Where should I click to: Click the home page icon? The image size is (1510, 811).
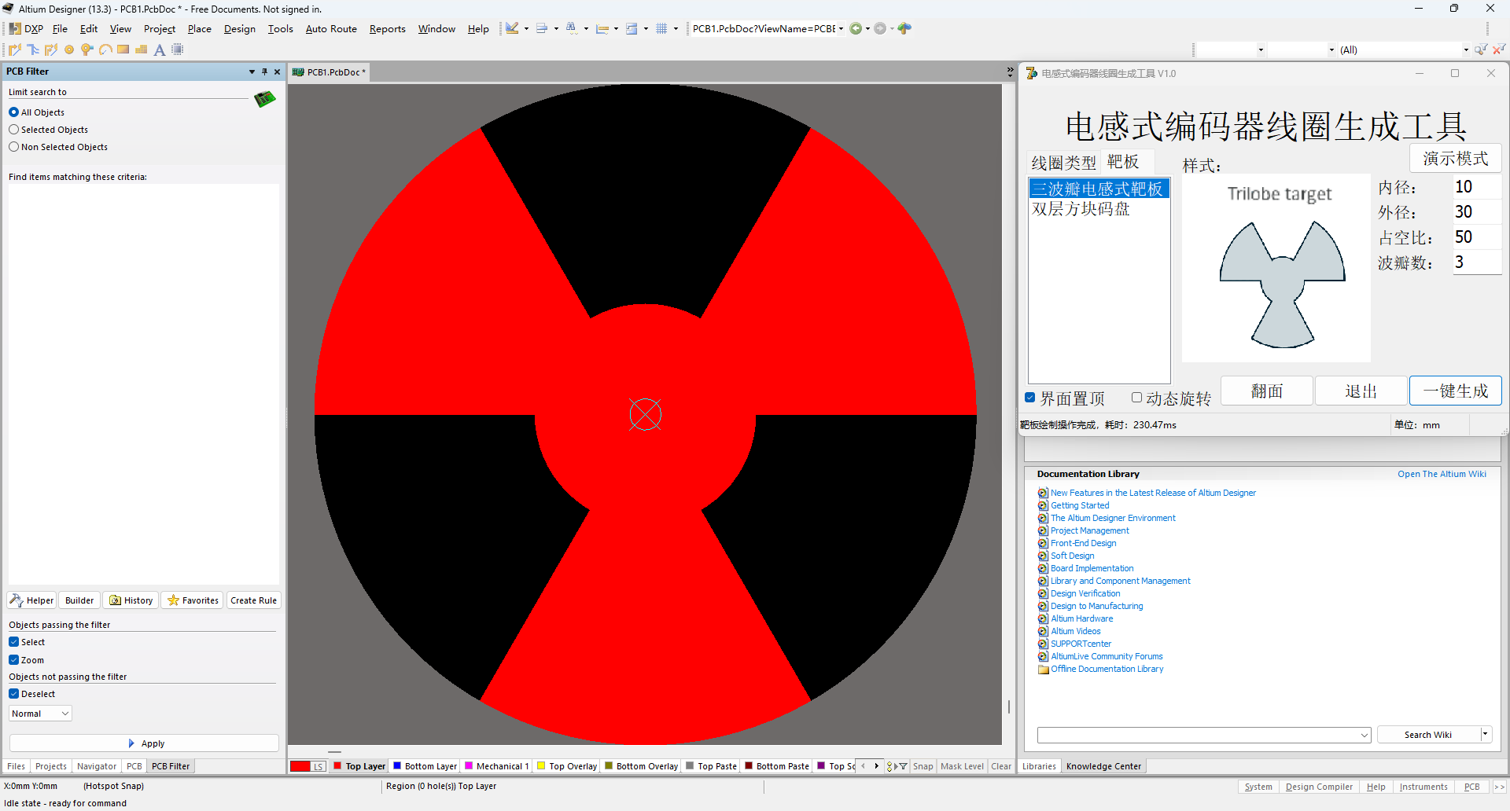click(904, 28)
